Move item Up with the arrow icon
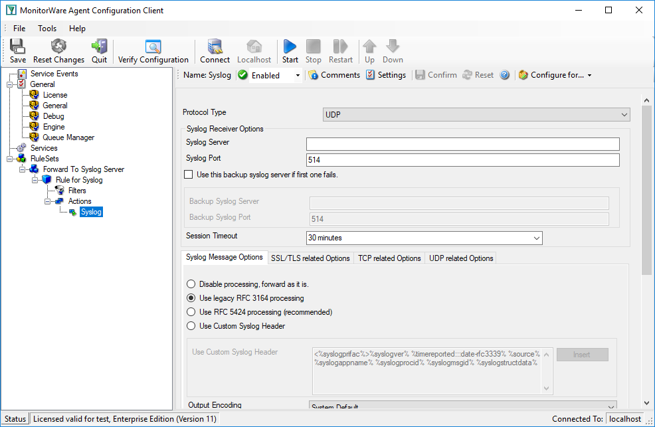This screenshot has height=427, width=655. point(369,51)
